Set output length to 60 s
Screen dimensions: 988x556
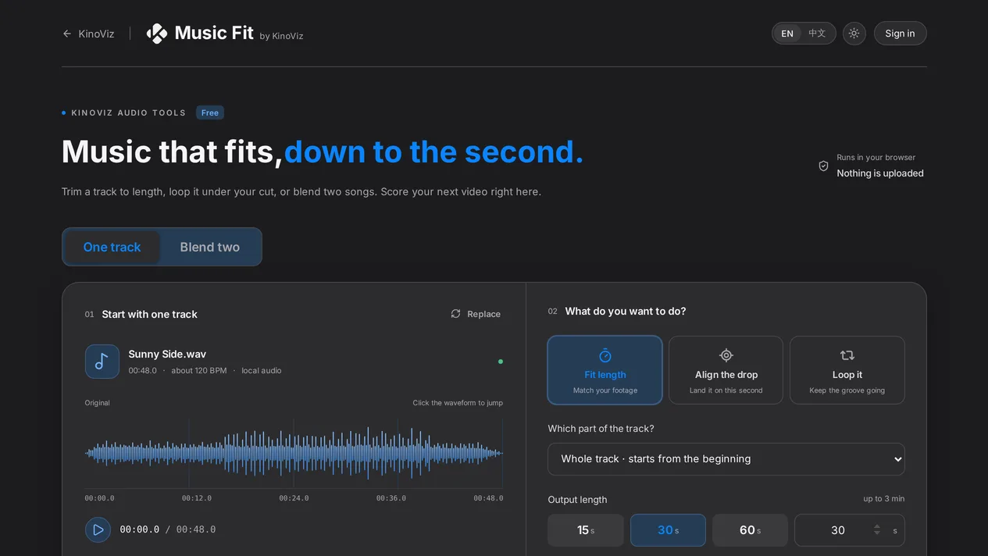(750, 530)
